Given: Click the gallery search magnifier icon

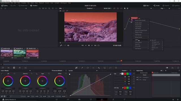Looking at the screenshot, I should click(x=49, y=8).
